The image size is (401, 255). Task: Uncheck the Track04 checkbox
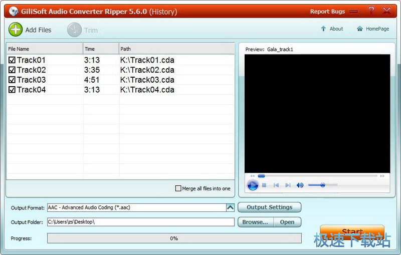12,90
